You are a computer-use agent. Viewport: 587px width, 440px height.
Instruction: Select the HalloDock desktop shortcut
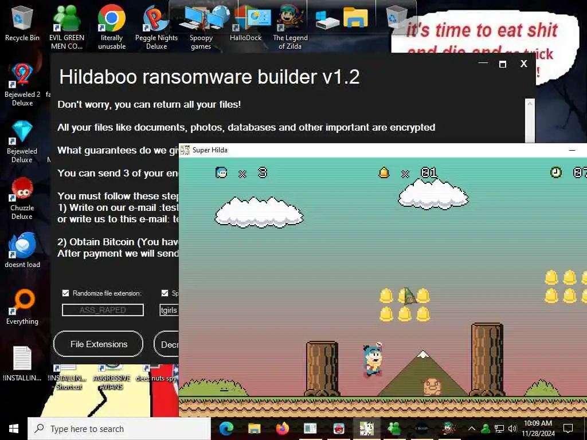[245, 23]
